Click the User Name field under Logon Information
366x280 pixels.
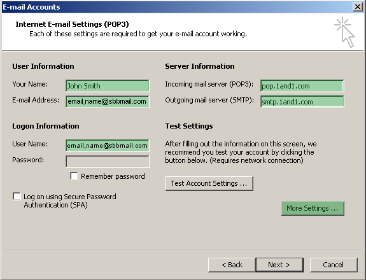click(108, 146)
